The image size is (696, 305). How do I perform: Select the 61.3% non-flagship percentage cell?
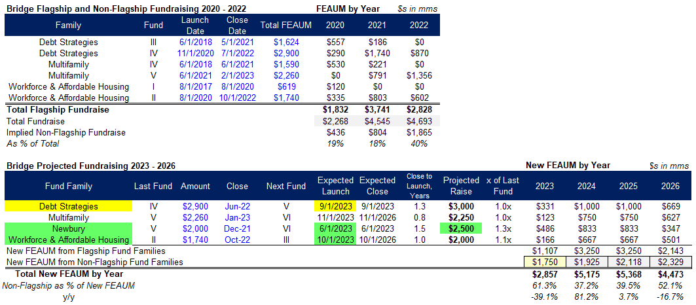click(545, 285)
